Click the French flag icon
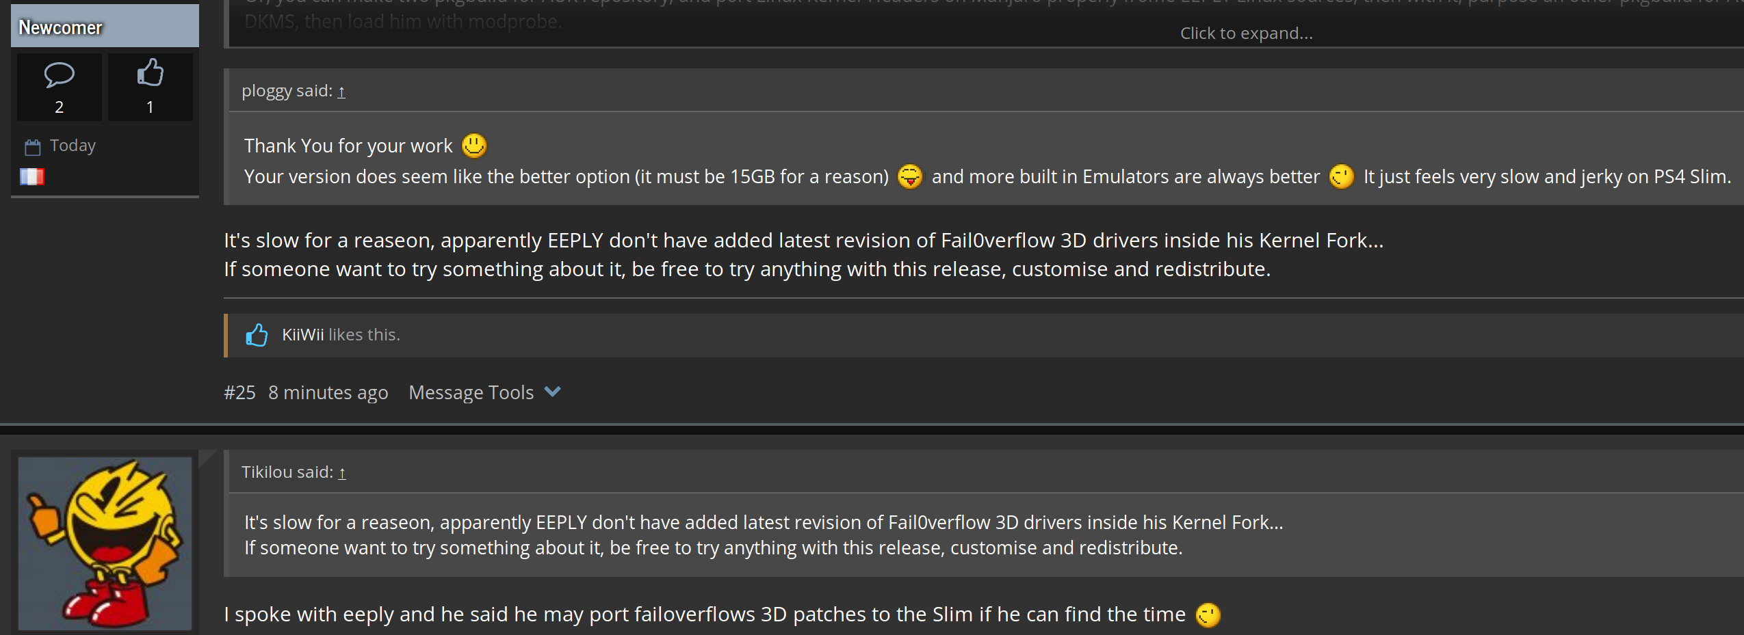The image size is (1744, 635). pos(32,177)
